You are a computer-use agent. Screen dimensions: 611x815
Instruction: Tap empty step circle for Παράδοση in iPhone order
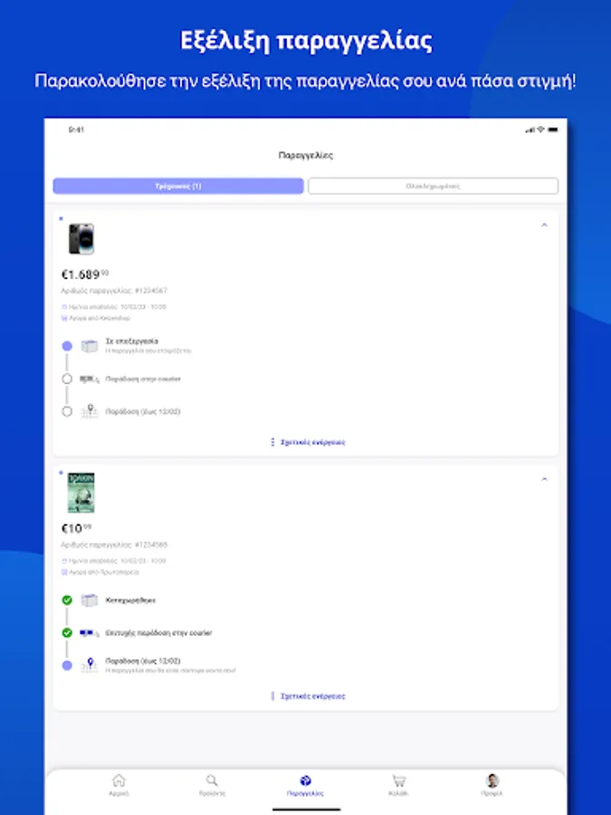coord(67,411)
